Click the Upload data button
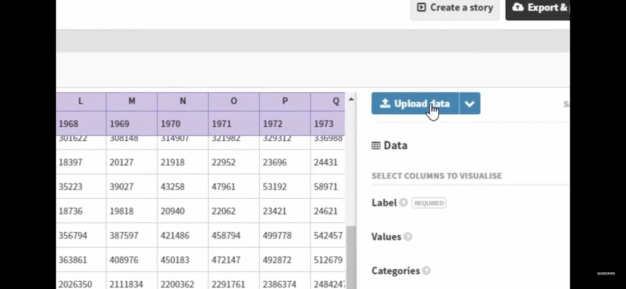Viewport: 626px width, 289px height. click(x=415, y=103)
